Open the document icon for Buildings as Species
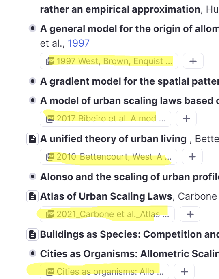This screenshot has height=279, width=219. 32,234
